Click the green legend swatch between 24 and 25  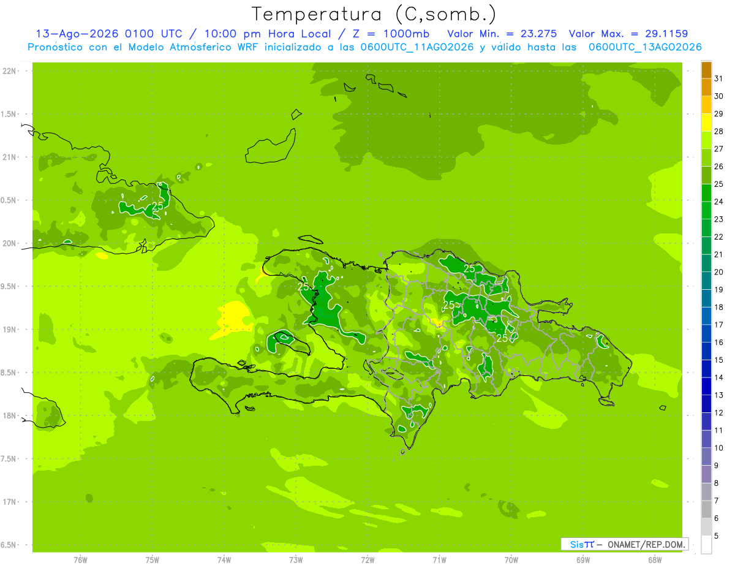(x=706, y=193)
